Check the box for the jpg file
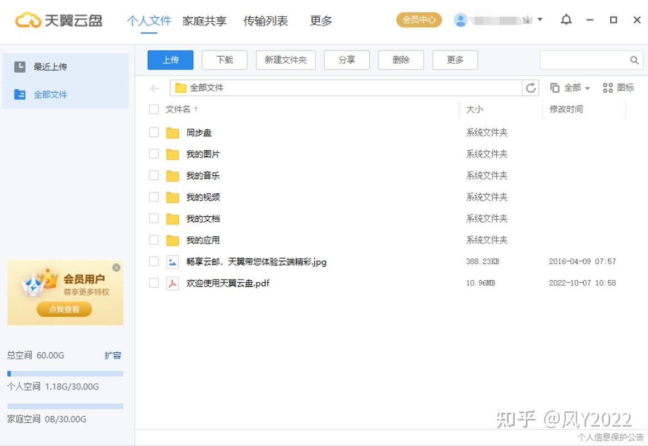Screen dimensions: 648x446 pyautogui.click(x=154, y=261)
